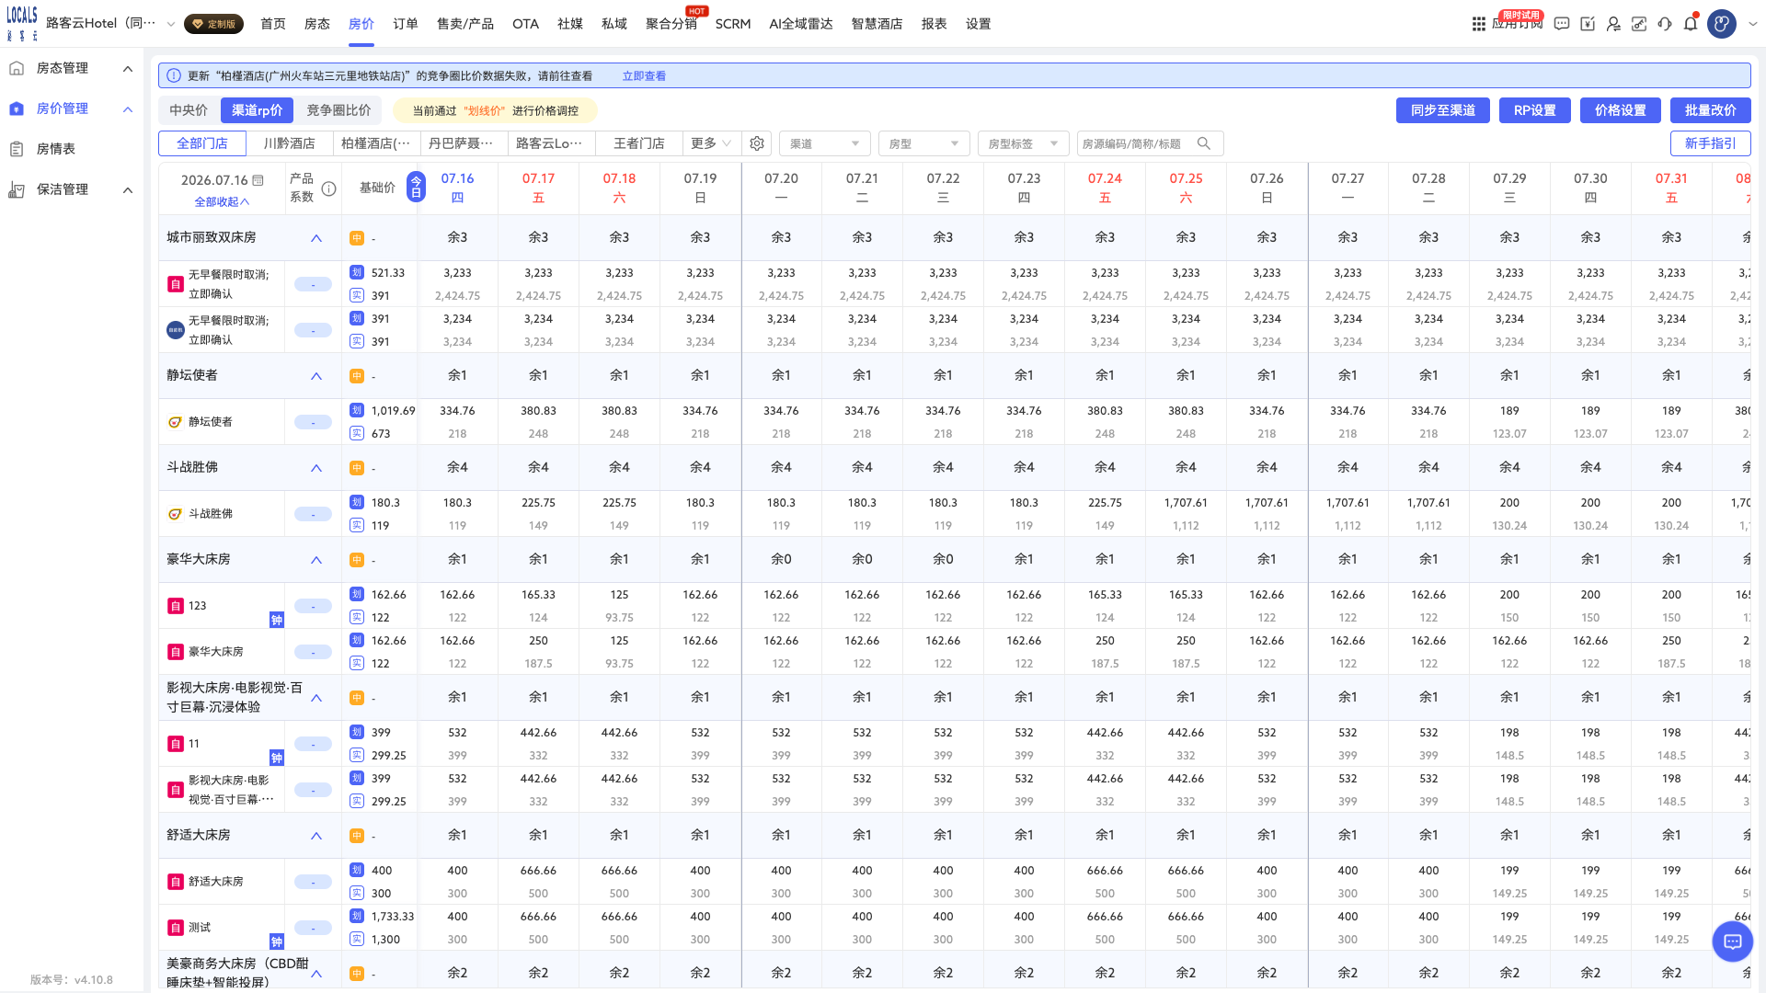Click the 立即查看 link in banner
1766x993 pixels.
644,76
